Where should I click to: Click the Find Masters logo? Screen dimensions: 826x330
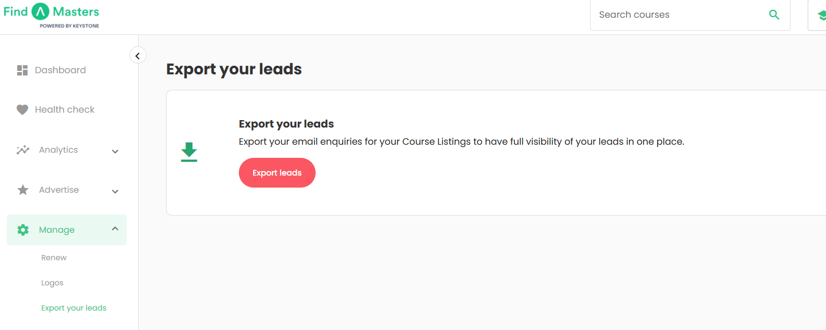click(52, 15)
